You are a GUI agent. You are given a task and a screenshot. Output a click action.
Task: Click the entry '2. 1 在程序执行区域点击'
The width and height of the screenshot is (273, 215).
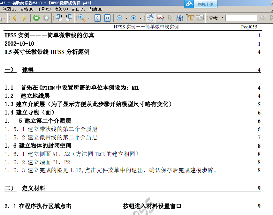click(x=38, y=206)
